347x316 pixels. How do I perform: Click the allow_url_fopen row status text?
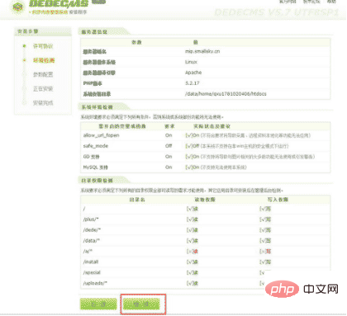pos(248,135)
